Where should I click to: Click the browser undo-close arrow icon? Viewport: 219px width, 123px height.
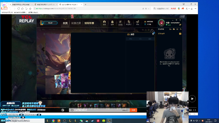26,8
